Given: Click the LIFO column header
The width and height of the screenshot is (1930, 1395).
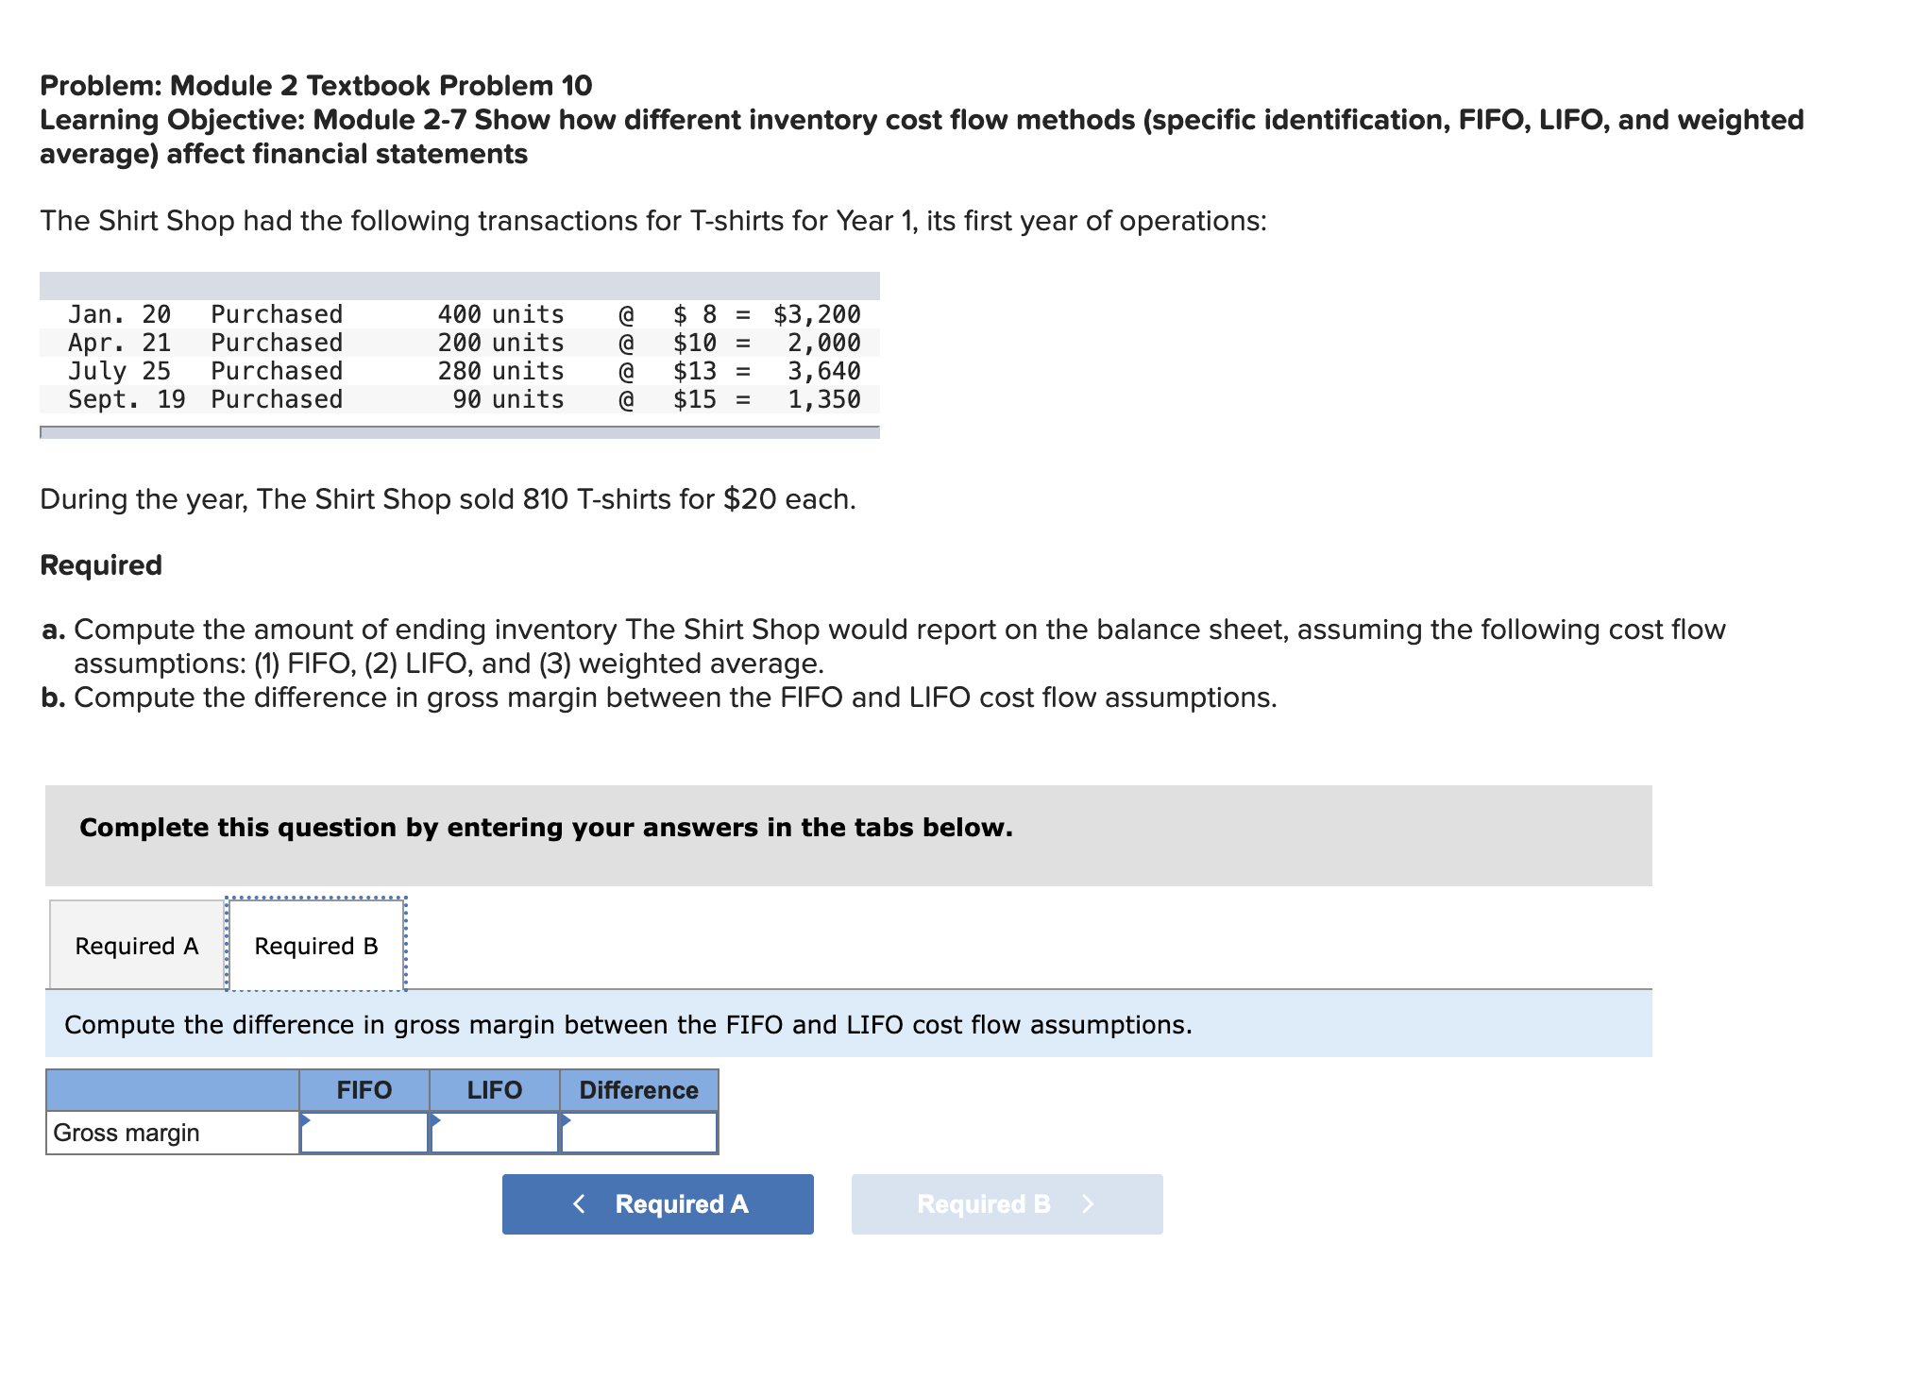Looking at the screenshot, I should coord(495,1090).
